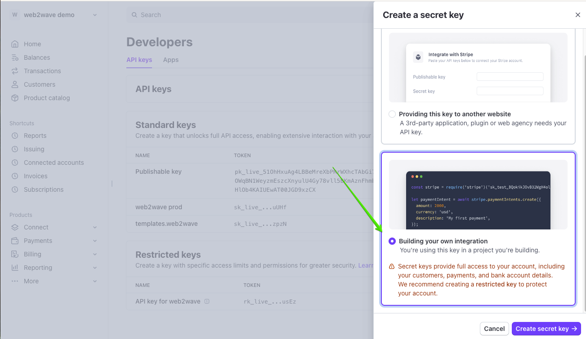Click the Payments wallet icon
Image resolution: width=586 pixels, height=339 pixels.
[x=15, y=241]
